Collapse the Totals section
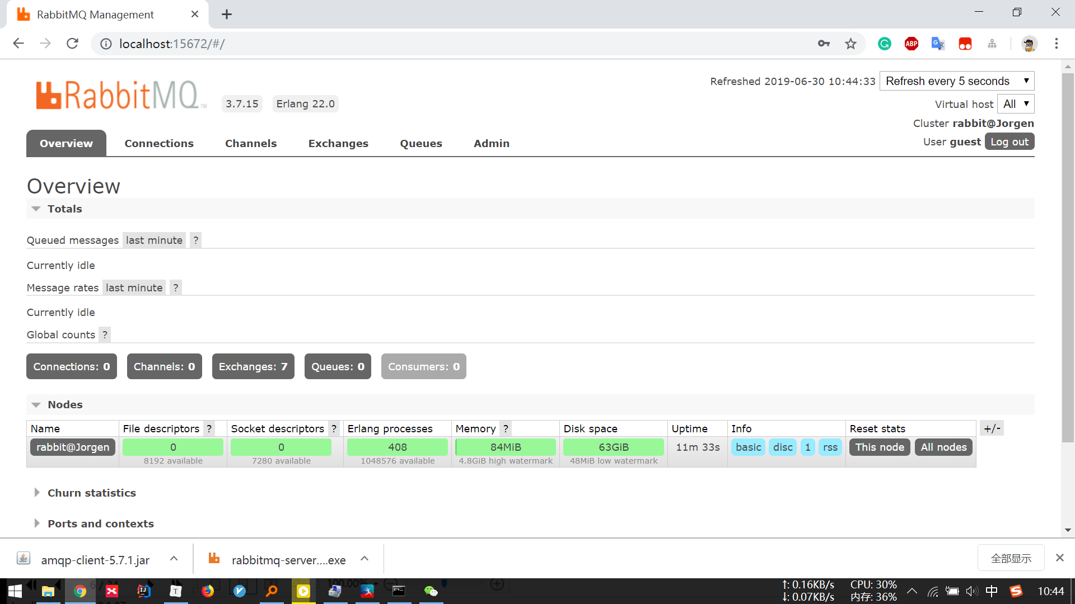The width and height of the screenshot is (1075, 604). click(x=36, y=209)
